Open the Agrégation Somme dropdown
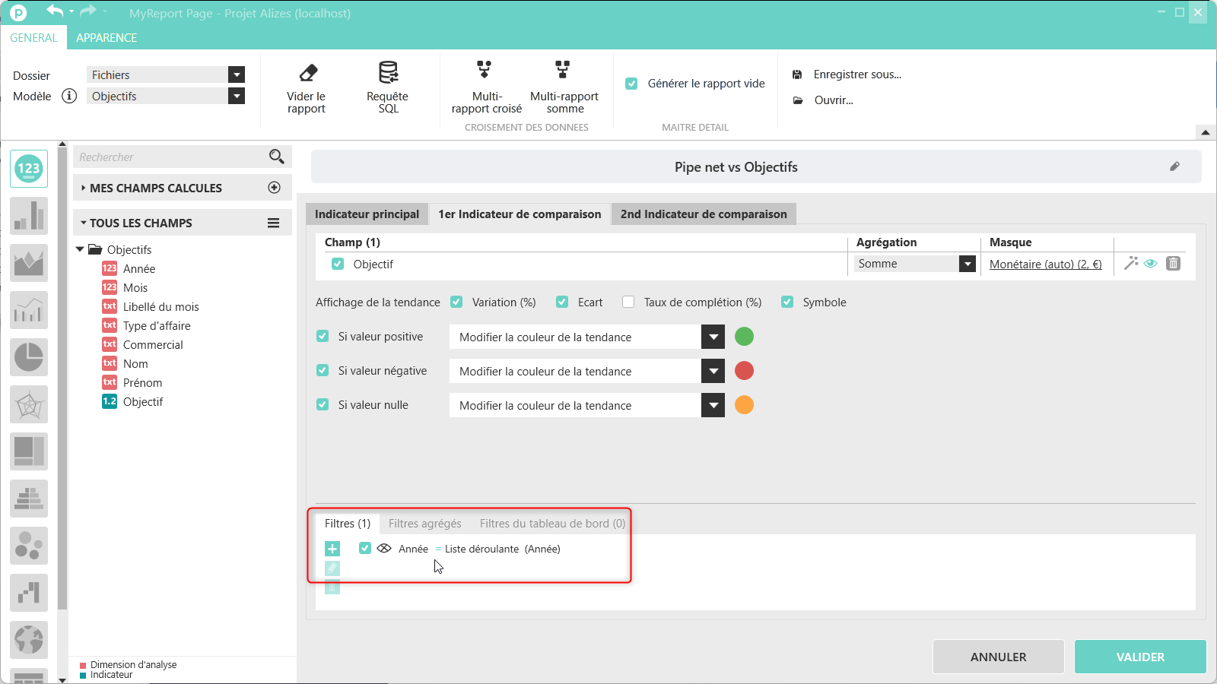 click(967, 264)
